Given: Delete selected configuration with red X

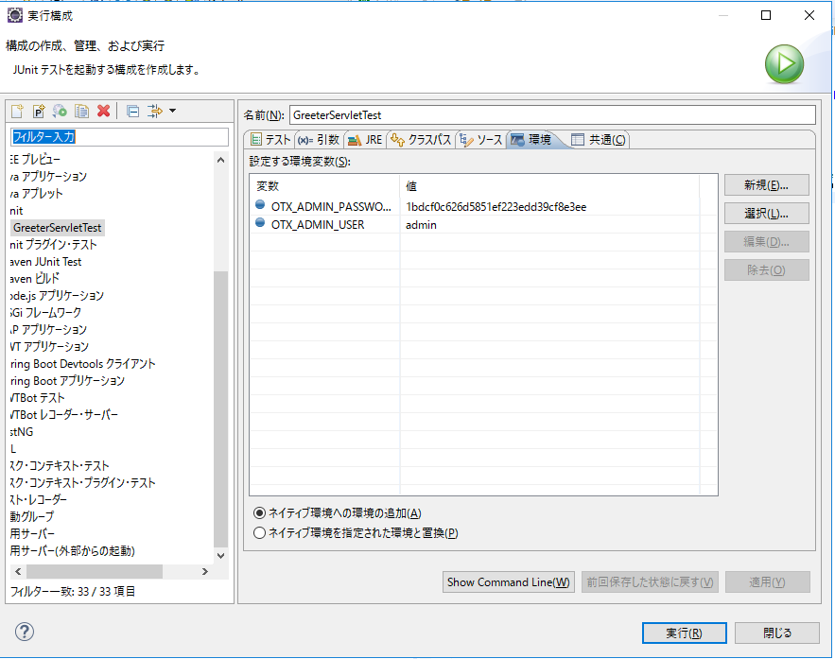Looking at the screenshot, I should coord(104,112).
